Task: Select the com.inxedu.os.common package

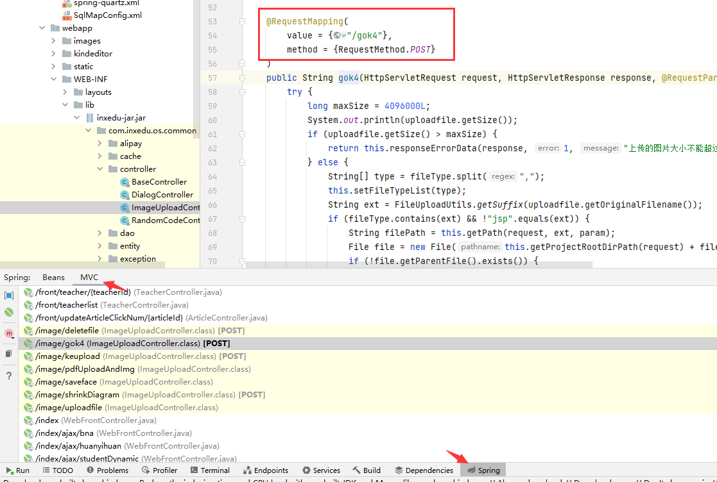Action: [x=152, y=131]
